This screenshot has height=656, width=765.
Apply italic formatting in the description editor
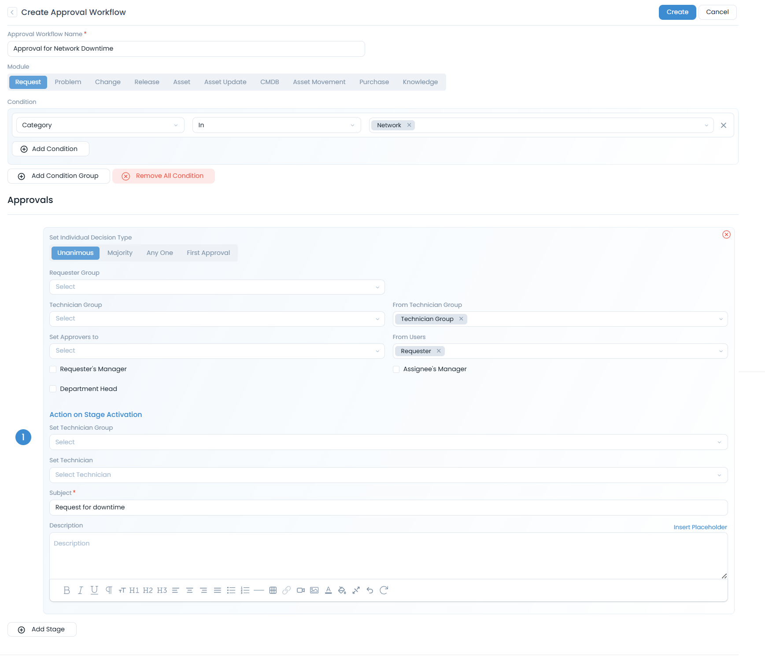pyautogui.click(x=81, y=590)
